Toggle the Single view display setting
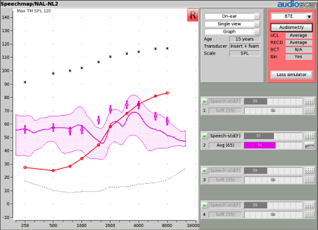318x230 pixels. 232,24
